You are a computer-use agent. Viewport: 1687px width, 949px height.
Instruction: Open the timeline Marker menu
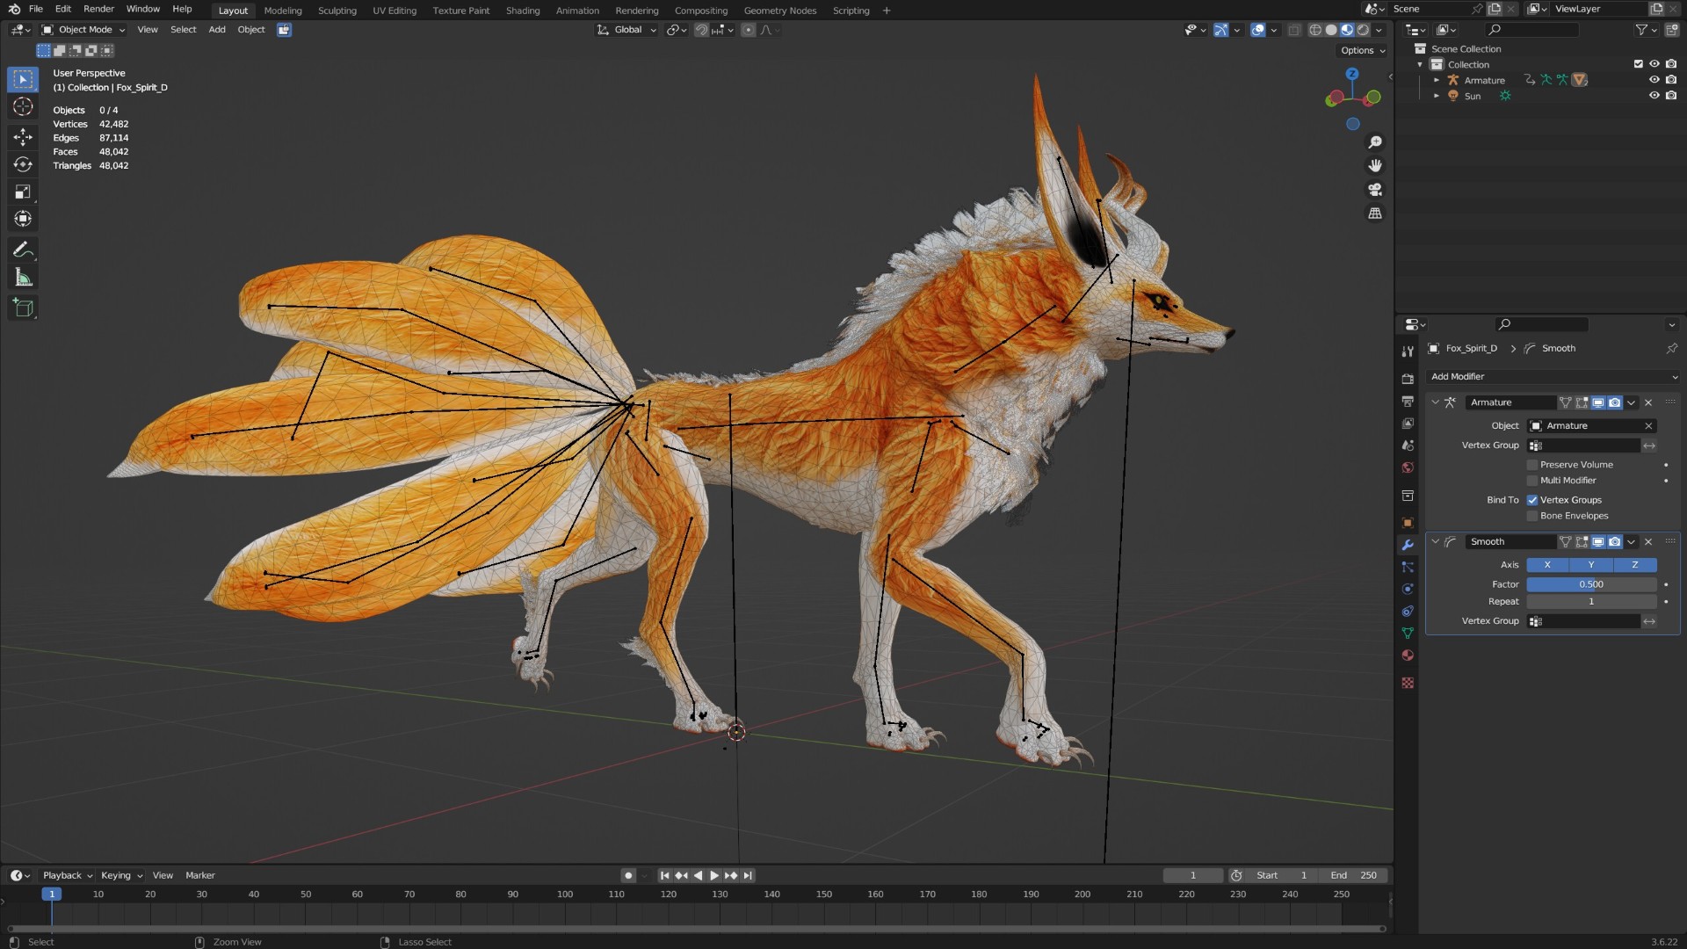click(199, 875)
